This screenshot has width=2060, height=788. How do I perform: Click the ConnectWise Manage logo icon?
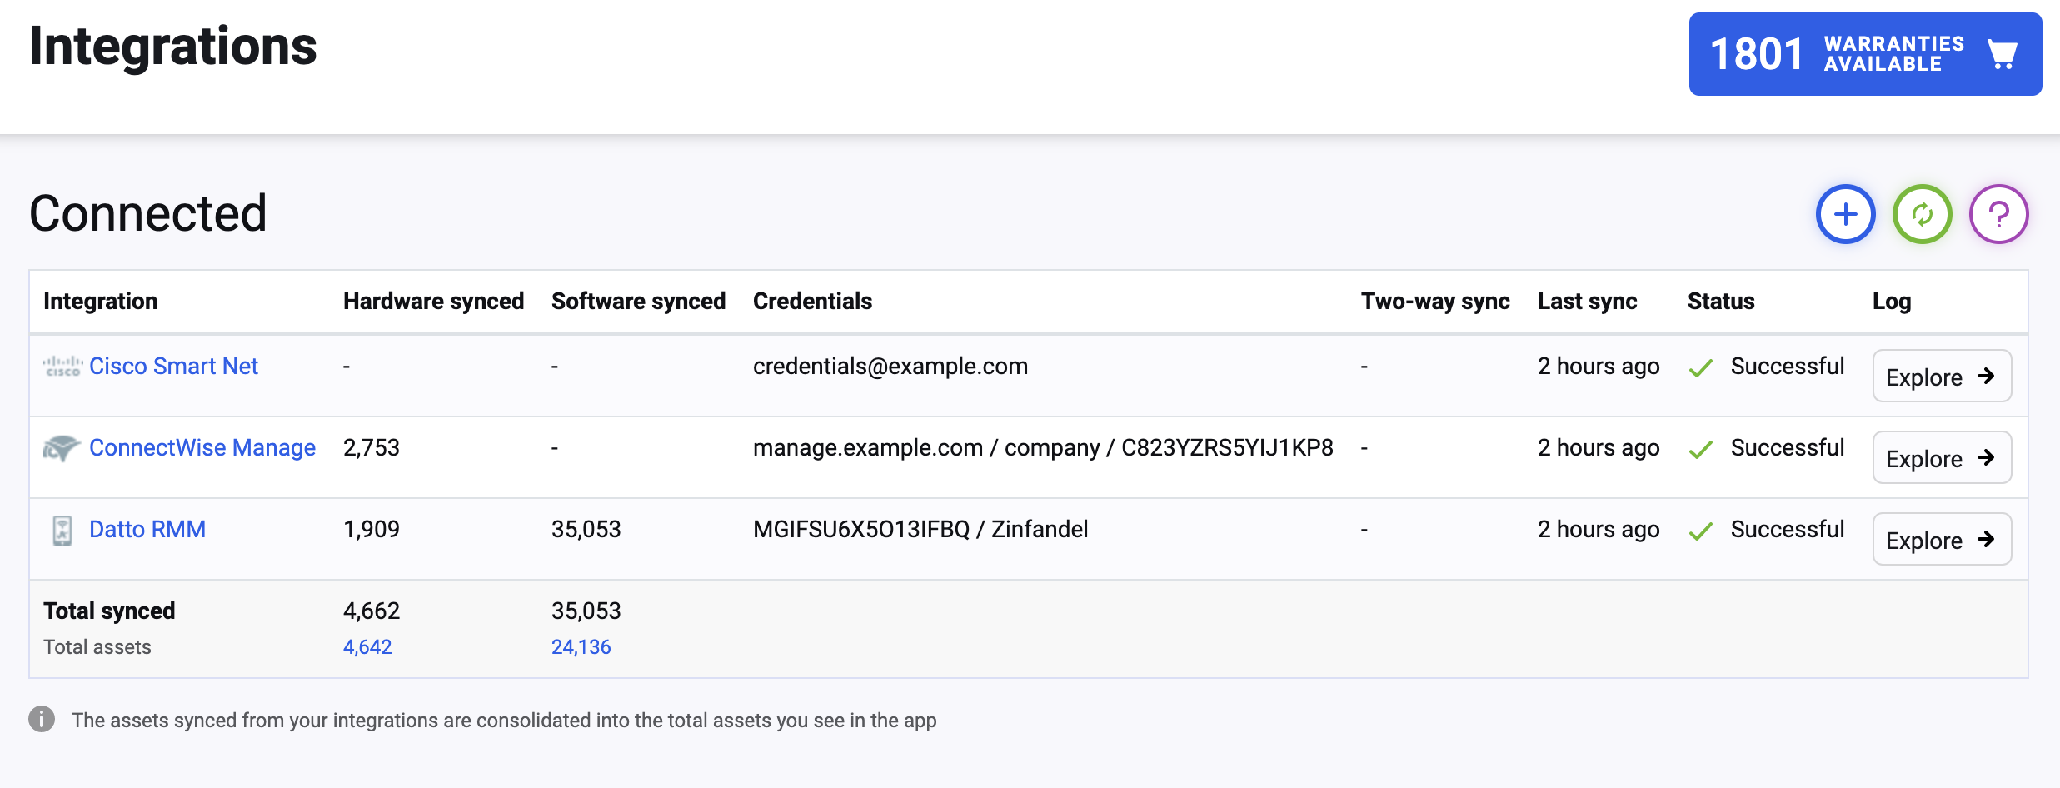(x=62, y=448)
